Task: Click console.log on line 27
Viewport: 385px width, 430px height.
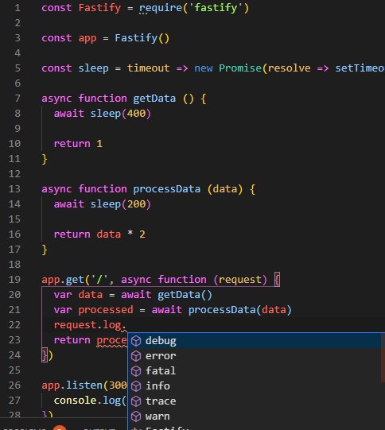Action: (87, 401)
